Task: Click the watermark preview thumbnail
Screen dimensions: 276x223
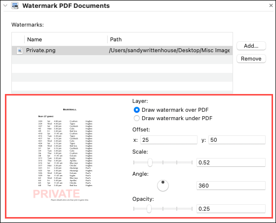Action: tap(66, 155)
